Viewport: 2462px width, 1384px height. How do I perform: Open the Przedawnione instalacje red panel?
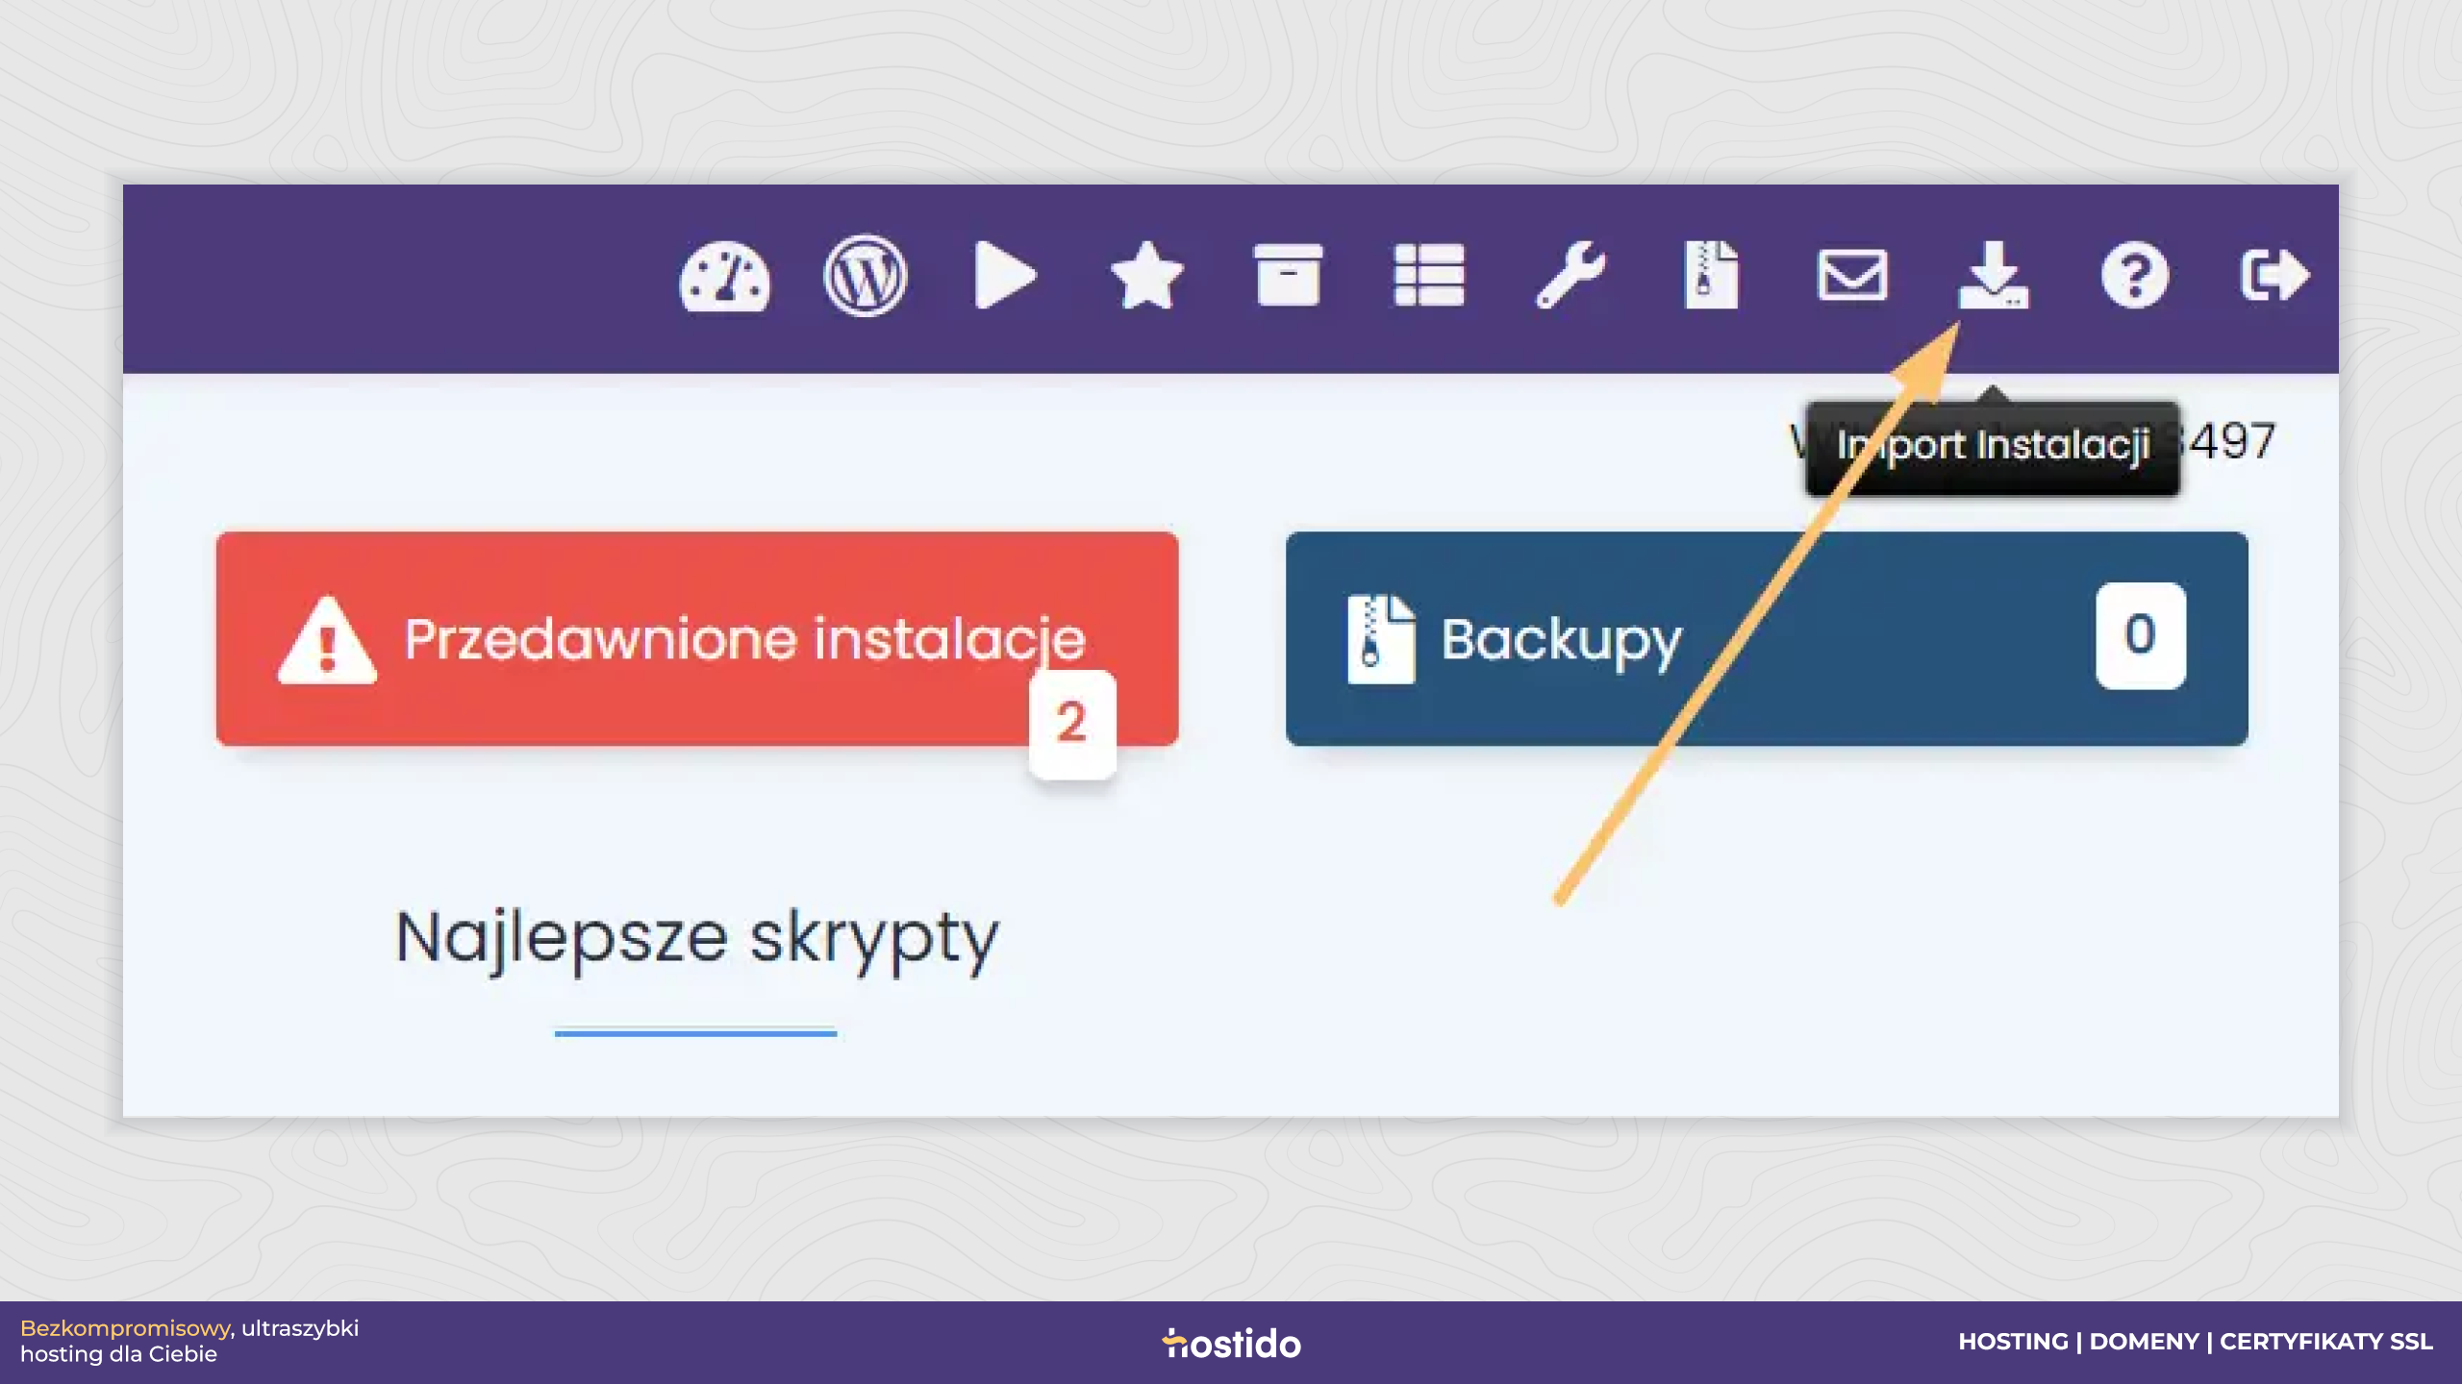697,638
